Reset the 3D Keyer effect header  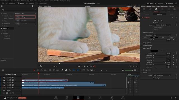coord(176,17)
